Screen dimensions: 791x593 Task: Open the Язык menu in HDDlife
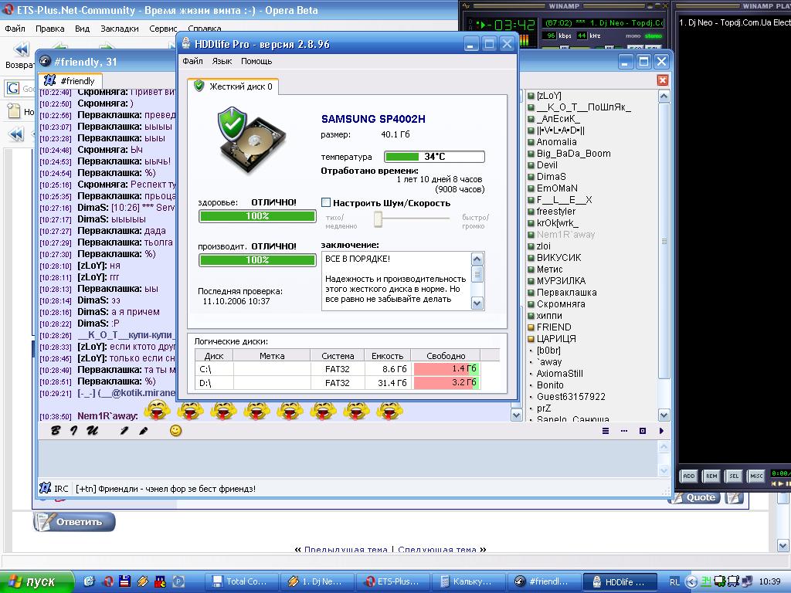point(222,61)
